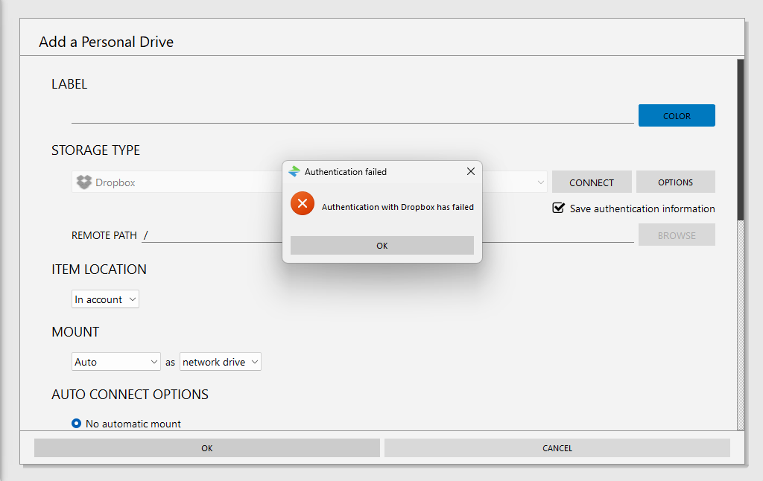This screenshot has width=763, height=481.
Task: Click the BROWSE remote path button
Action: 676,235
